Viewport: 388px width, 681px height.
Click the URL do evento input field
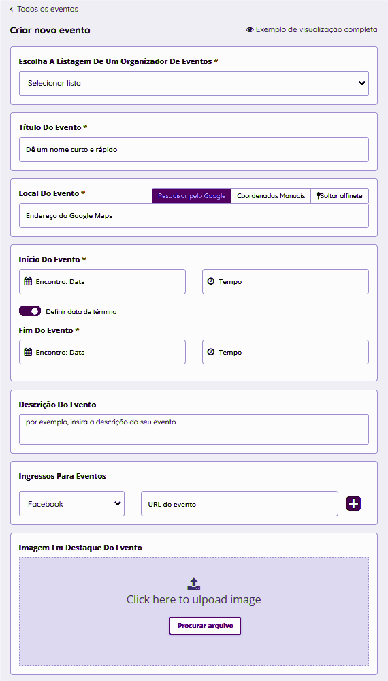coord(240,504)
